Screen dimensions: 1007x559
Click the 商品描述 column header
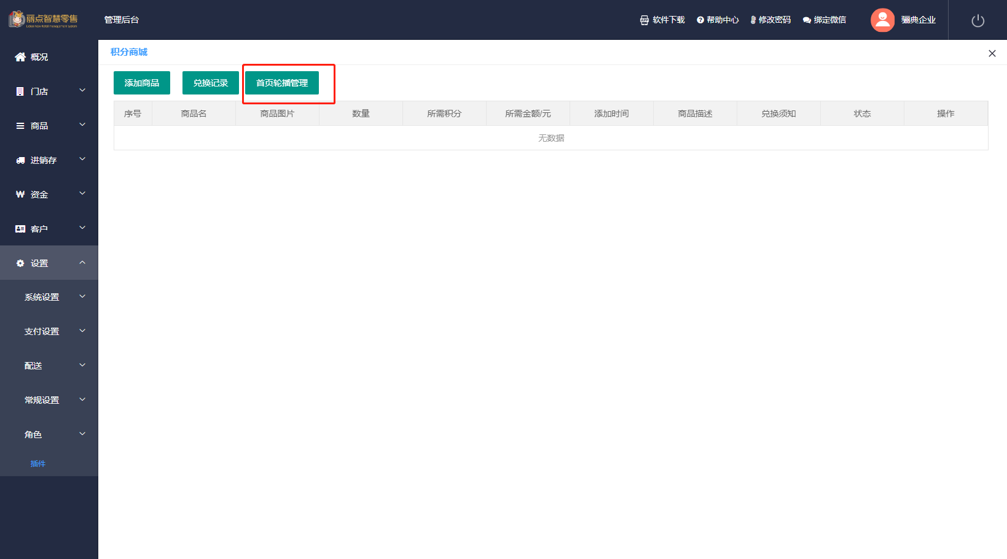[695, 114]
